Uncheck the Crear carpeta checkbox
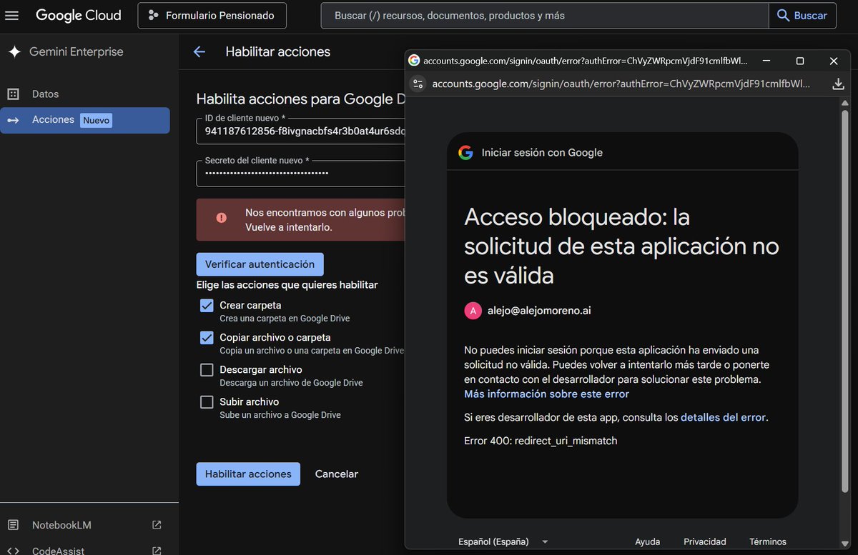Viewport: 858px width, 555px height. (x=207, y=306)
